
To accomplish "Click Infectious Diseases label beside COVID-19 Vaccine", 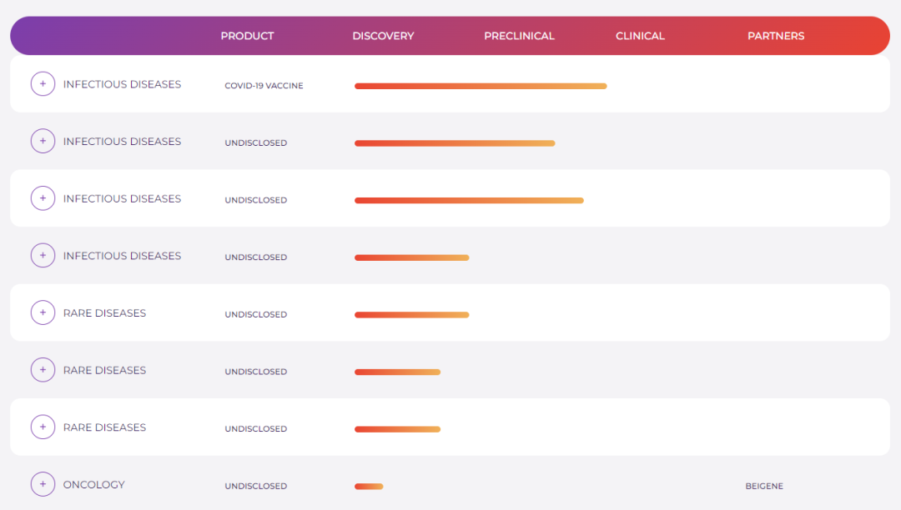I will (x=122, y=84).
